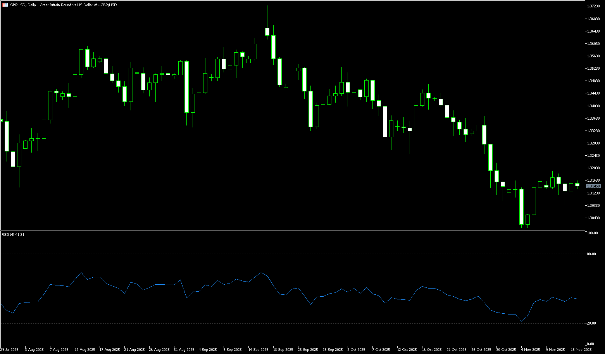Click the chart icon beside GBPUSD title
The width and height of the screenshot is (605, 354).
tap(5, 5)
